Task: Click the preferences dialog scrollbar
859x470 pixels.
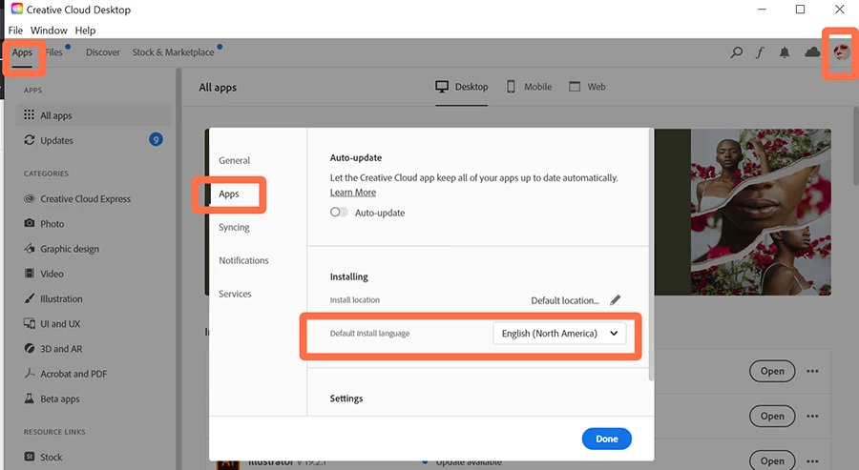Action: [x=651, y=255]
